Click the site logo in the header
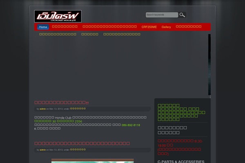This screenshot has width=245, height=163. pyautogui.click(x=58, y=16)
